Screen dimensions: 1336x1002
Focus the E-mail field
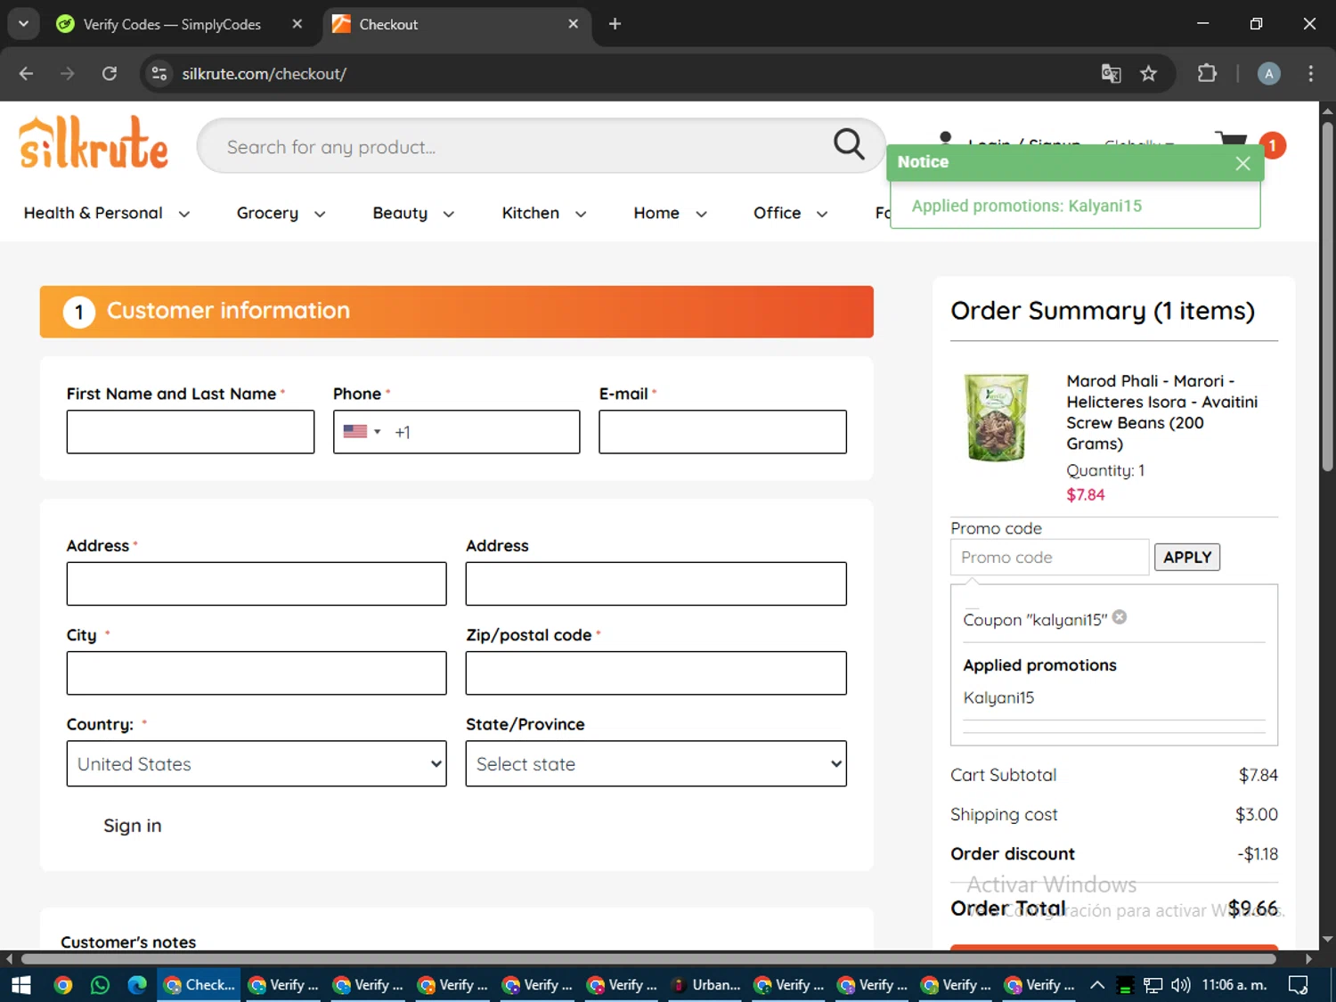coord(722,431)
